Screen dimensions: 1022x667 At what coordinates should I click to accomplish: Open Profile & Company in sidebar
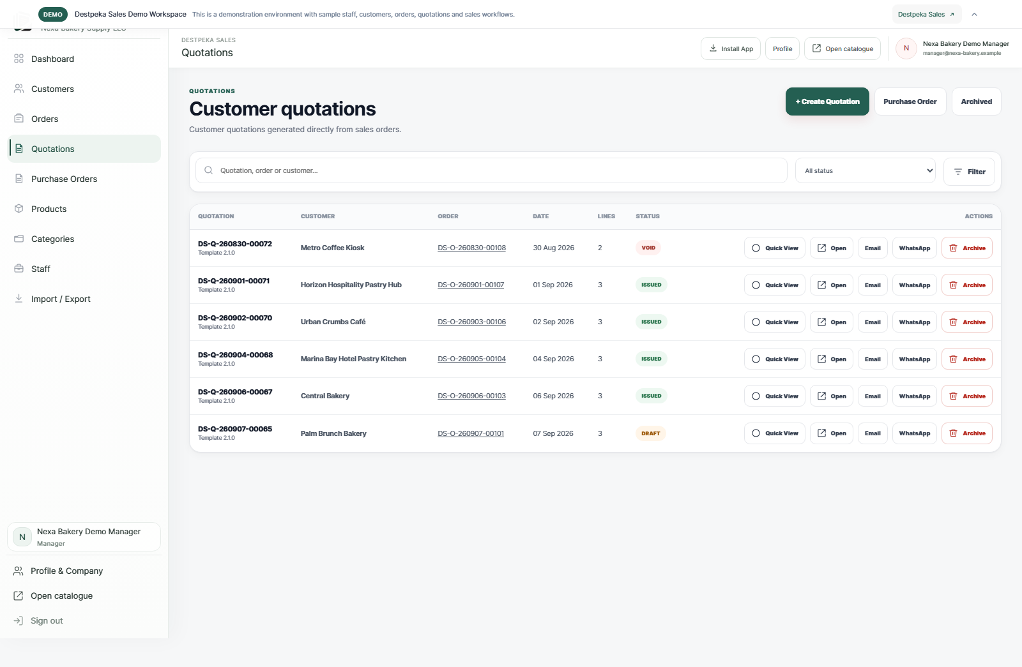point(84,571)
